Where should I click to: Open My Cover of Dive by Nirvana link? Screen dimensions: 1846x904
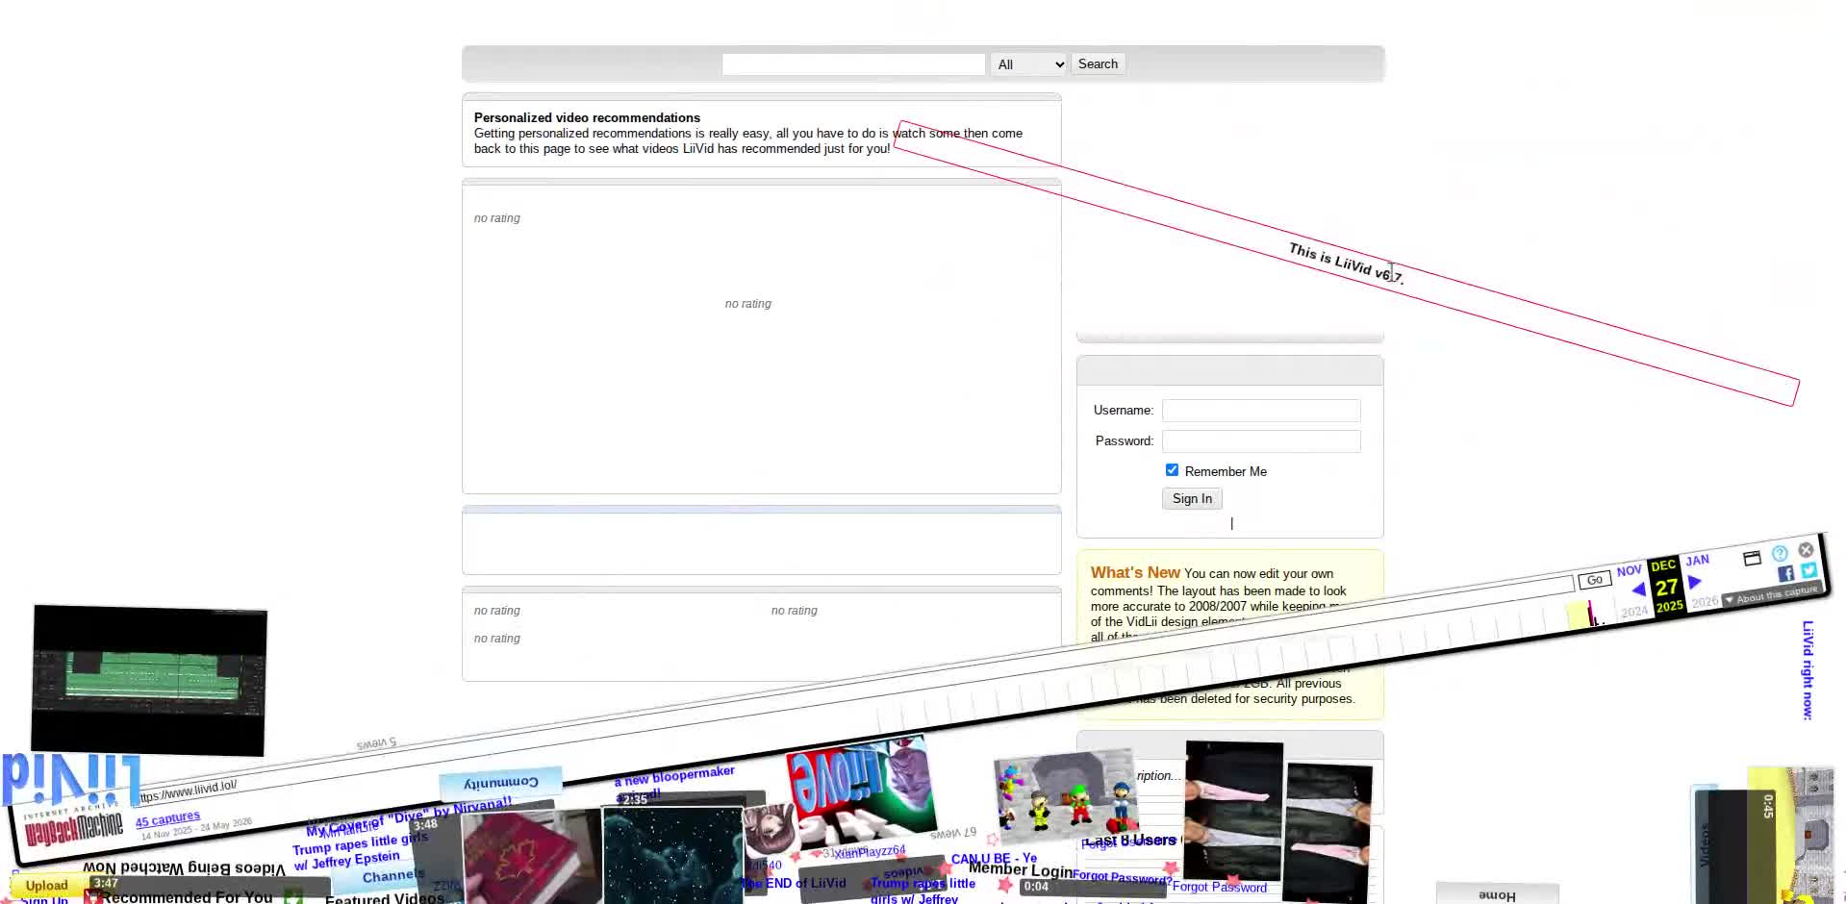click(x=409, y=816)
